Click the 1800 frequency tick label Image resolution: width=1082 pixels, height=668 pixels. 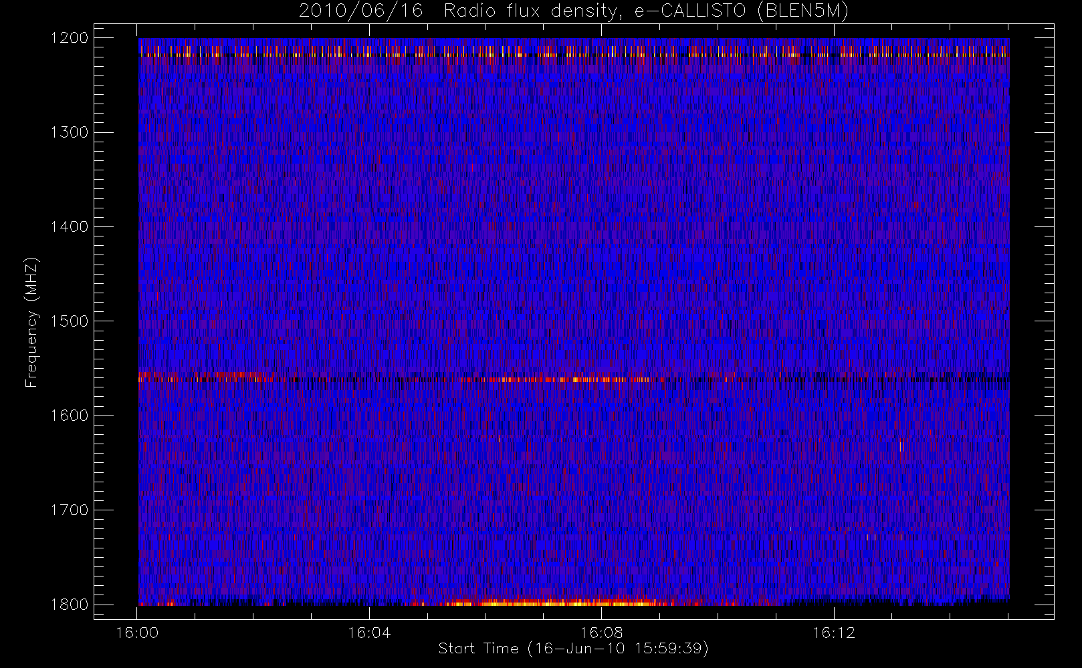[x=70, y=605]
